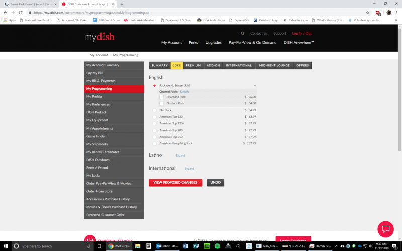This screenshot has width=402, height=251.
Task: Open Perks in top navigation
Action: click(x=193, y=43)
